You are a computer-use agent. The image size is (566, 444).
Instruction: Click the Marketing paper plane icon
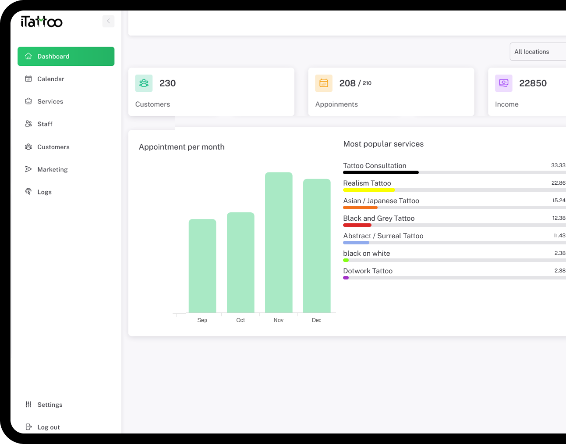28,169
